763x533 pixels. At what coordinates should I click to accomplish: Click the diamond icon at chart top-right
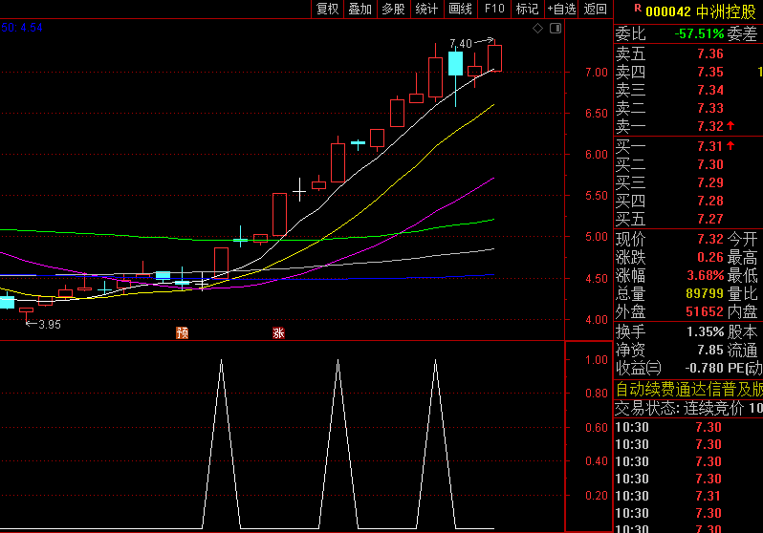click(538, 29)
